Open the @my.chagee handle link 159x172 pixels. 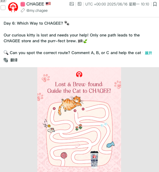click(x=37, y=11)
